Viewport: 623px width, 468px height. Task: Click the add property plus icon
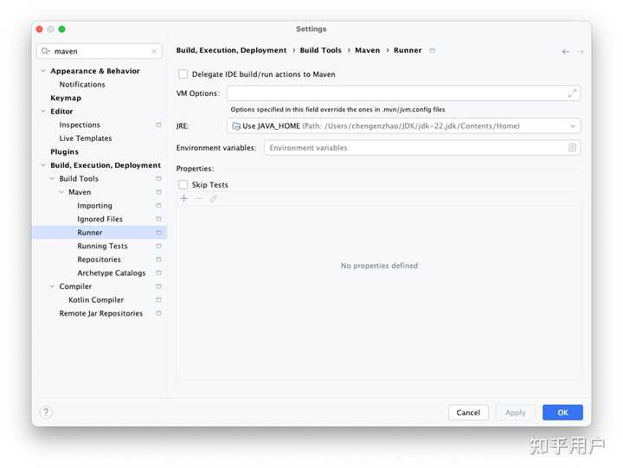point(183,199)
